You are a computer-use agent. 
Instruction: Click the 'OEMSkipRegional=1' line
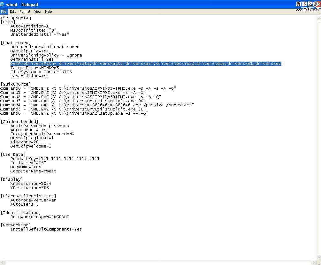coord(32,138)
